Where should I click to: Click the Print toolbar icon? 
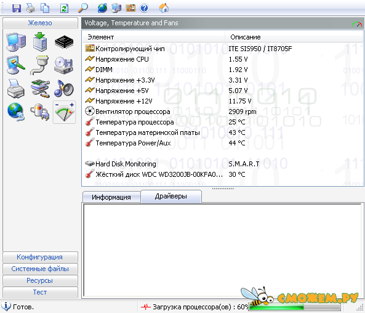(x=31, y=9)
